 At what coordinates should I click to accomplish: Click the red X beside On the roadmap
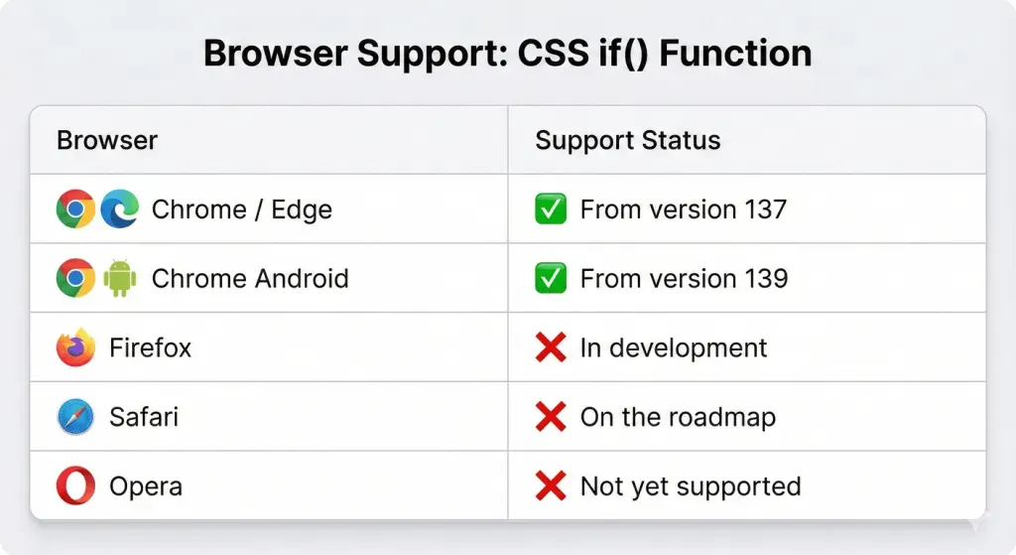coord(551,417)
